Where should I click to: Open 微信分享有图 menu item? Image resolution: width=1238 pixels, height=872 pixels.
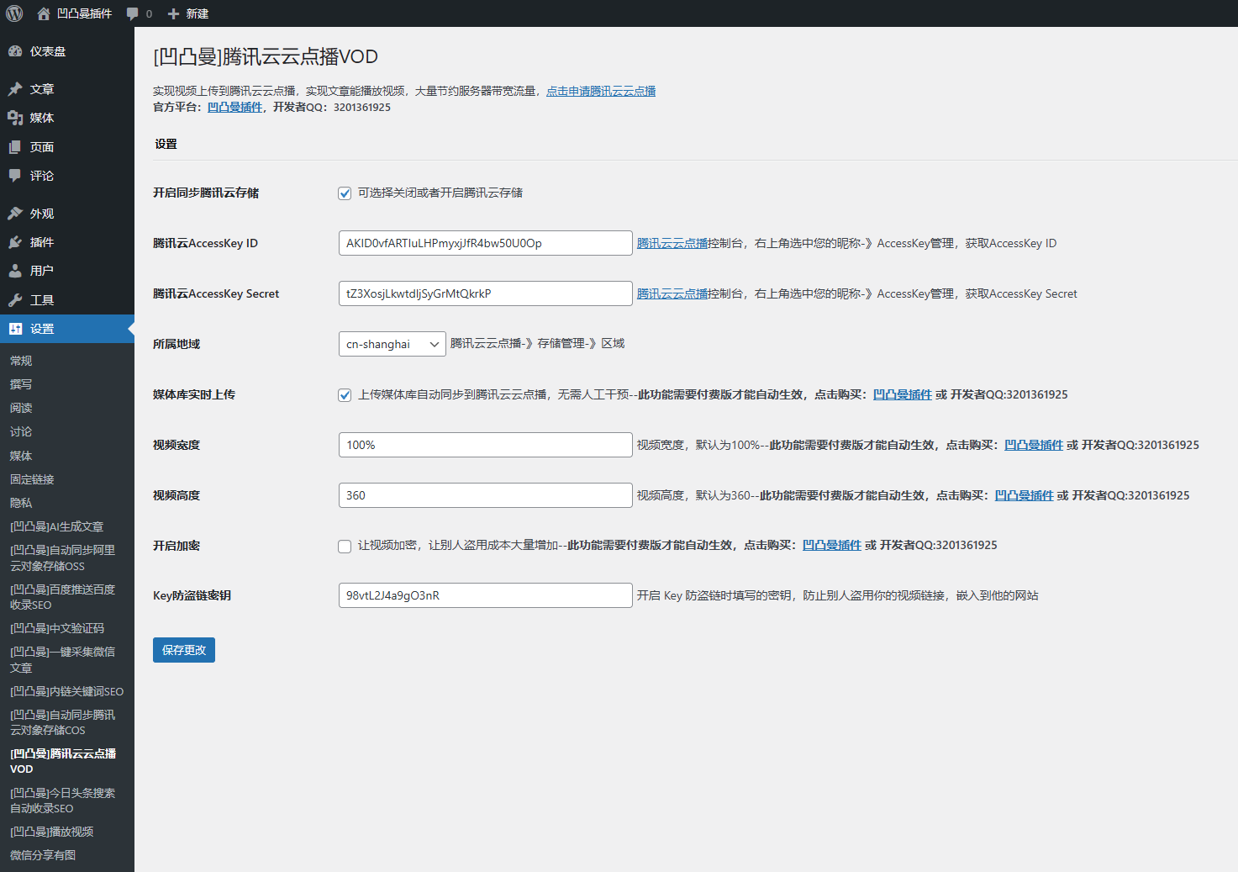tap(43, 855)
